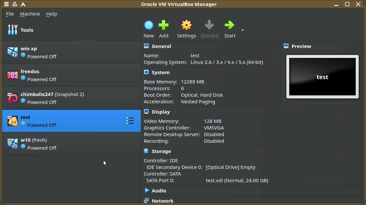Image resolution: width=366 pixels, height=205 pixels.
Task: Open the General section header link
Action: coord(161,46)
